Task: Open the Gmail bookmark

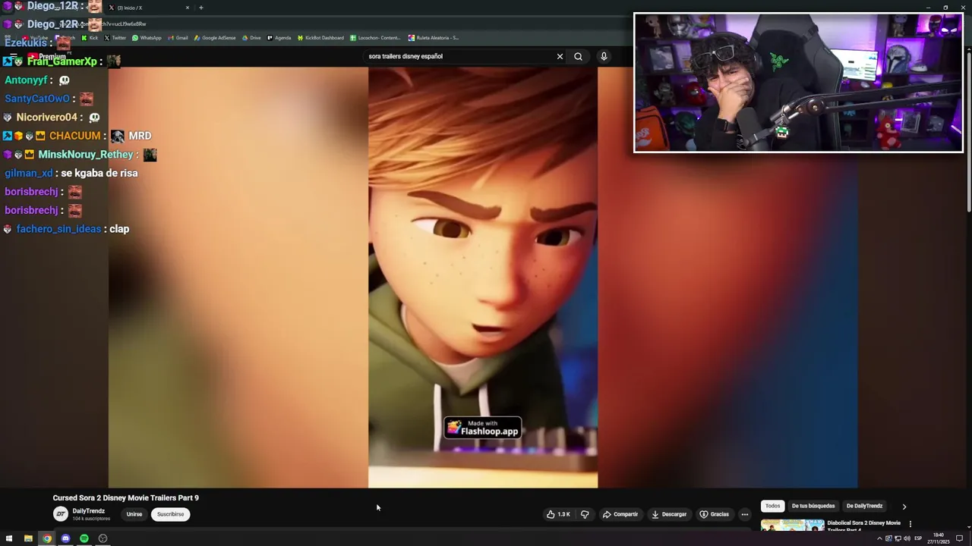Action: [178, 38]
